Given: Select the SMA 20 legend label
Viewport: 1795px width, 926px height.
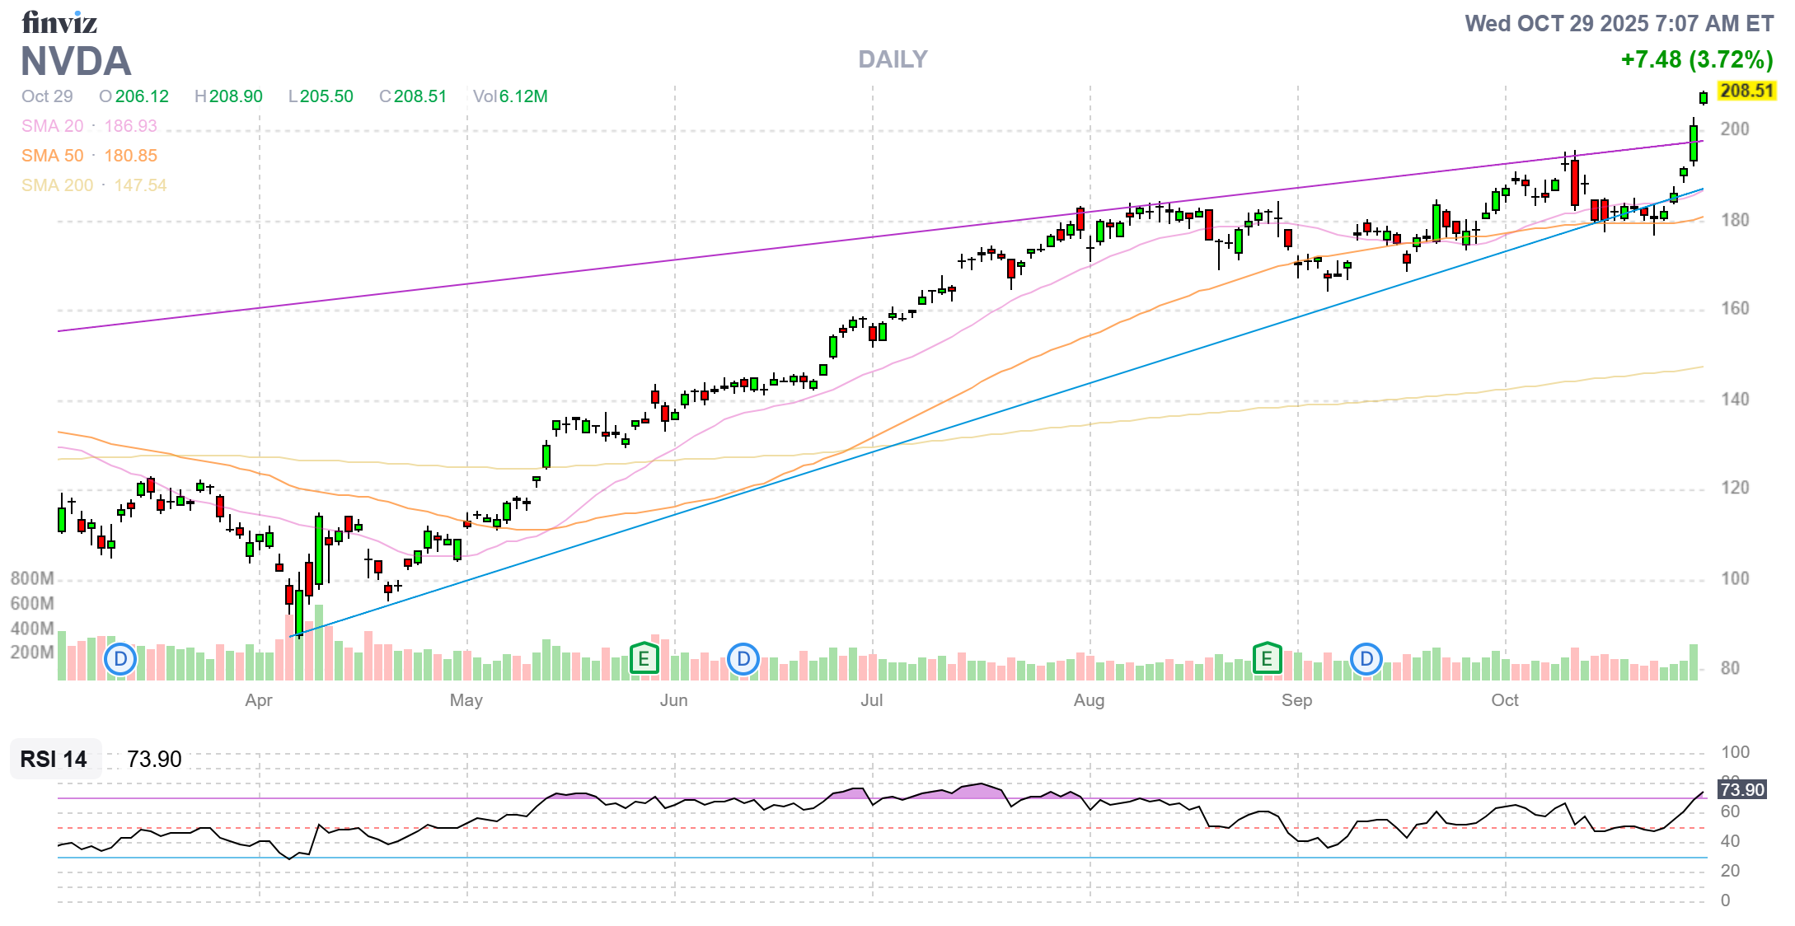Looking at the screenshot, I should tap(52, 126).
